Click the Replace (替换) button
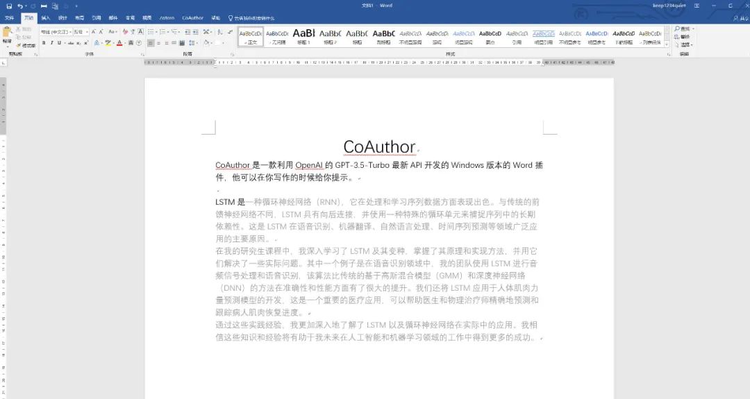This screenshot has height=399, width=750. [683, 37]
